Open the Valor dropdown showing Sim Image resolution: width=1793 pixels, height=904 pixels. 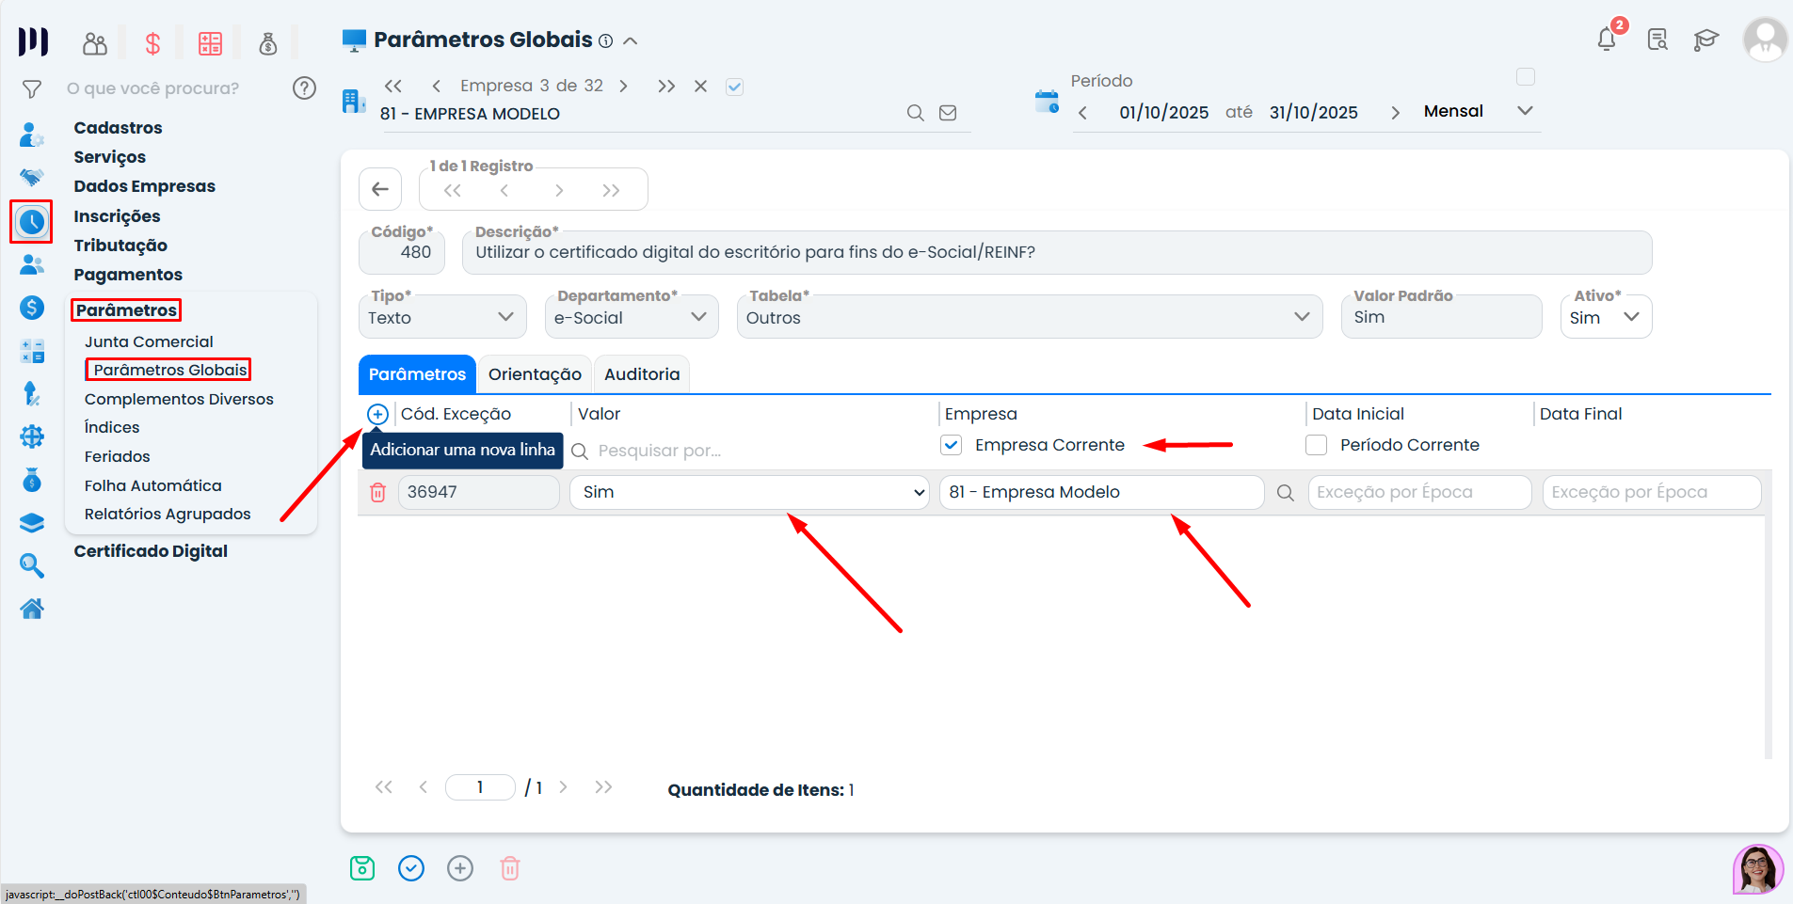click(x=749, y=492)
